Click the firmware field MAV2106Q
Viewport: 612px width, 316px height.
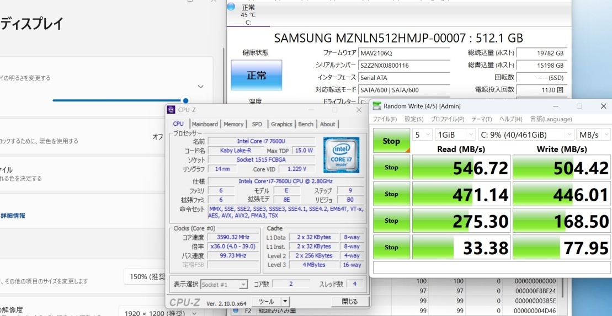tap(405, 53)
